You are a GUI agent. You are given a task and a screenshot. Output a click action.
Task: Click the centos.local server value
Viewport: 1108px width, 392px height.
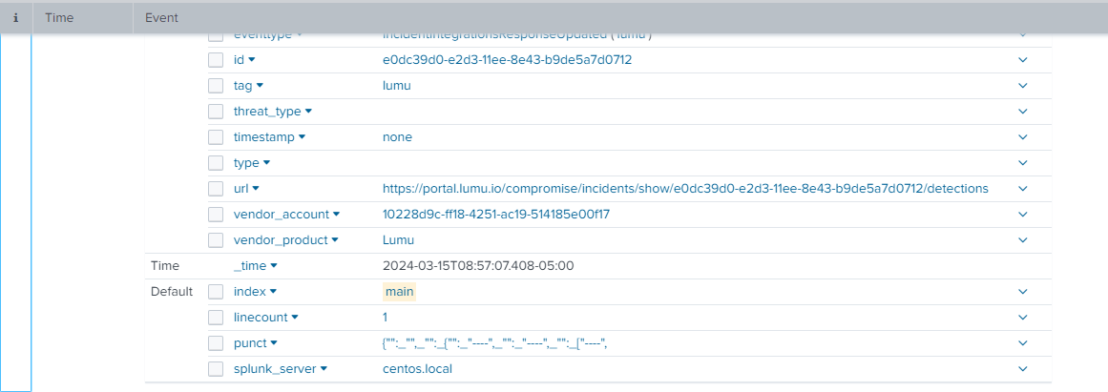click(x=417, y=369)
